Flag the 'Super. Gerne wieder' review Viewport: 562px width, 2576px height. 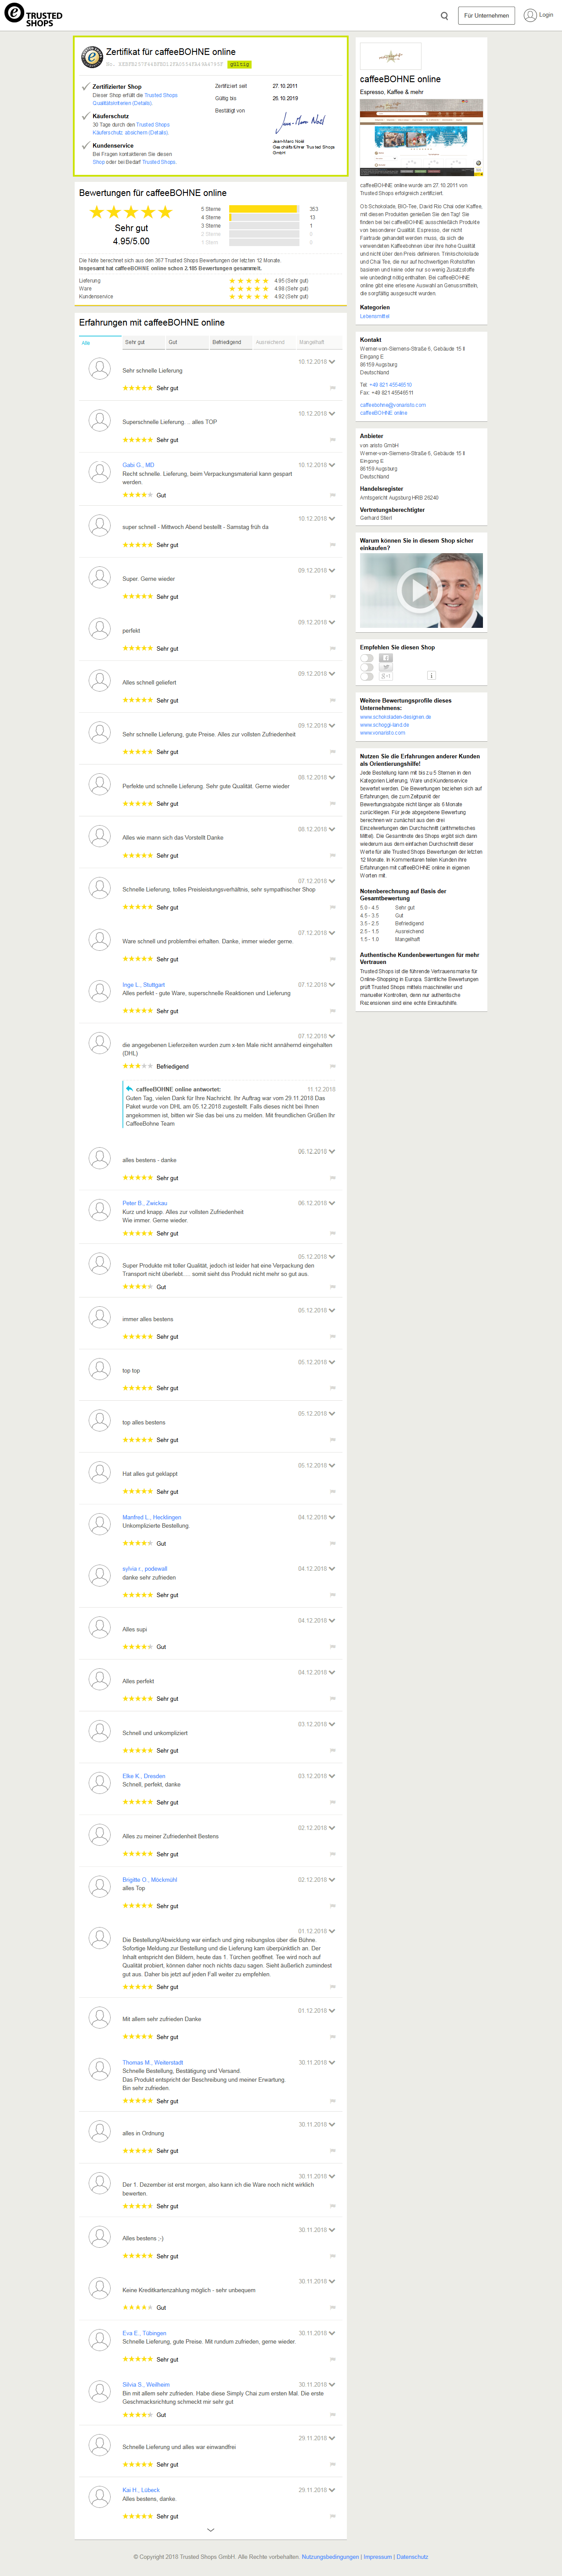[x=333, y=597]
